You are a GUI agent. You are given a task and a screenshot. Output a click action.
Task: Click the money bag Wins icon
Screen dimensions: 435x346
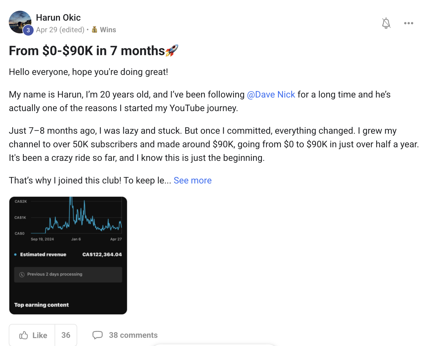94,30
